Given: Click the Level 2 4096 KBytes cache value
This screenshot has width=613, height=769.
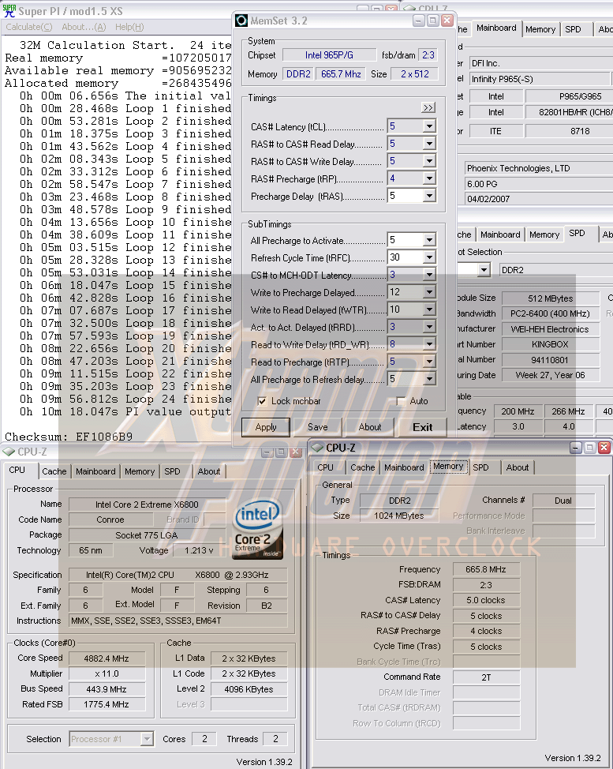Looking at the screenshot, I should pos(249,689).
